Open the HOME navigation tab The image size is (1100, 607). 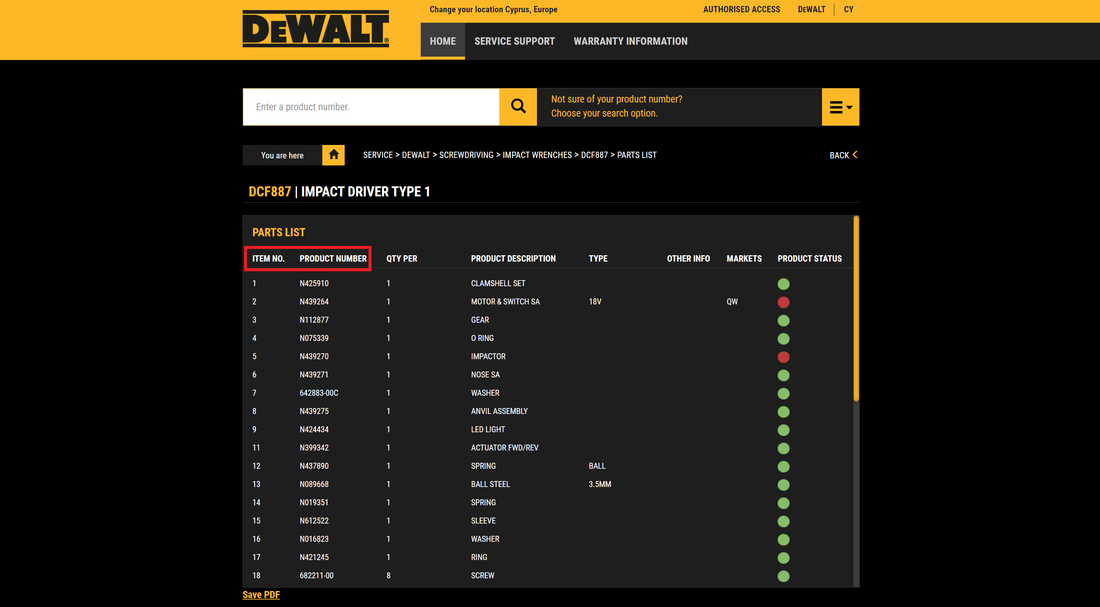tap(442, 41)
